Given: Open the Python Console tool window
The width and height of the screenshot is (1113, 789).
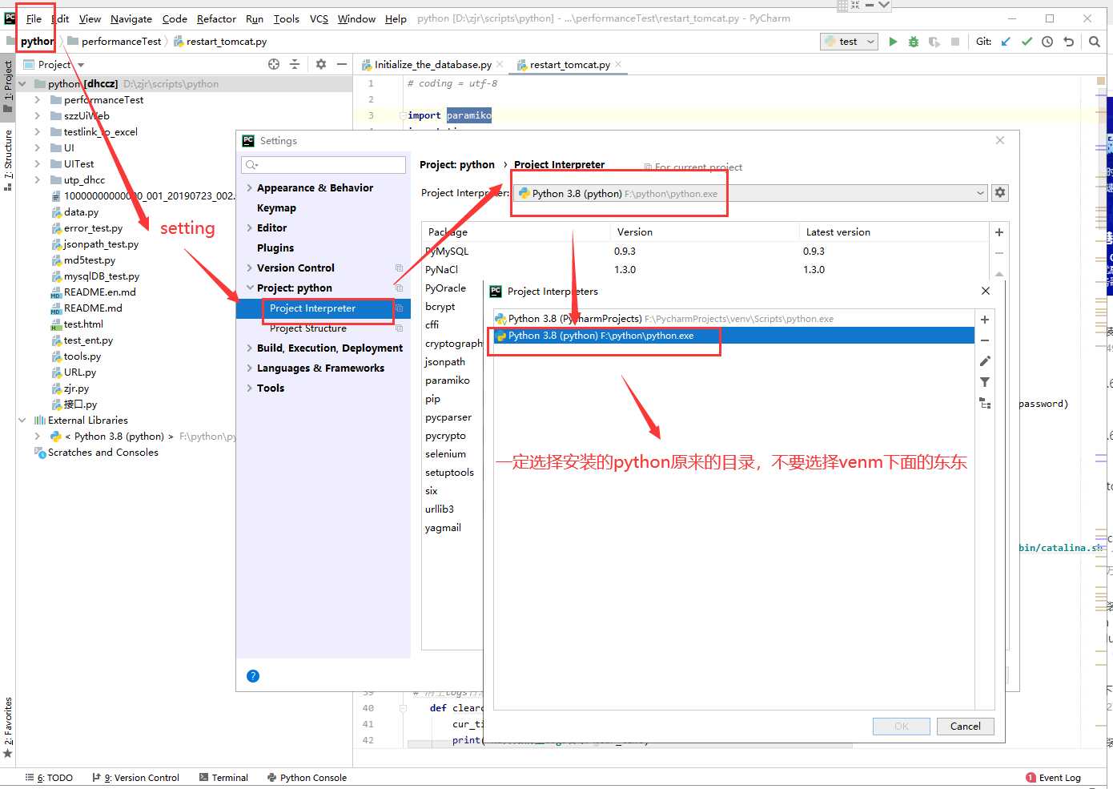Looking at the screenshot, I should tap(307, 778).
